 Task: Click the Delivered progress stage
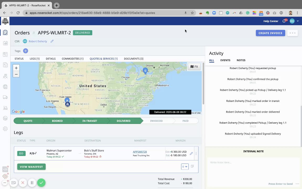(x=123, y=121)
